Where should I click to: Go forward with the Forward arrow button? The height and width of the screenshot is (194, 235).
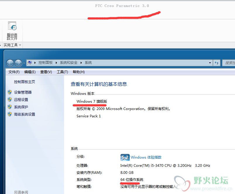coord(18,63)
